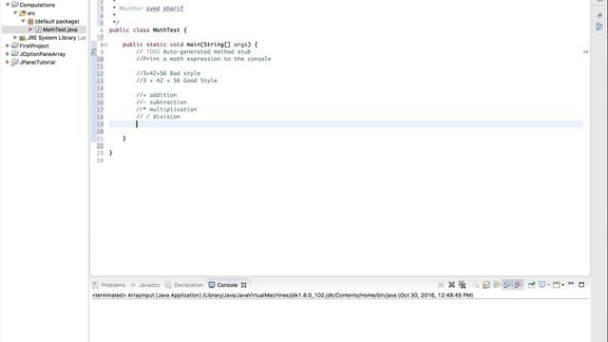The image size is (608, 342).
Task: Click the Open Console icon
Action: click(557, 285)
